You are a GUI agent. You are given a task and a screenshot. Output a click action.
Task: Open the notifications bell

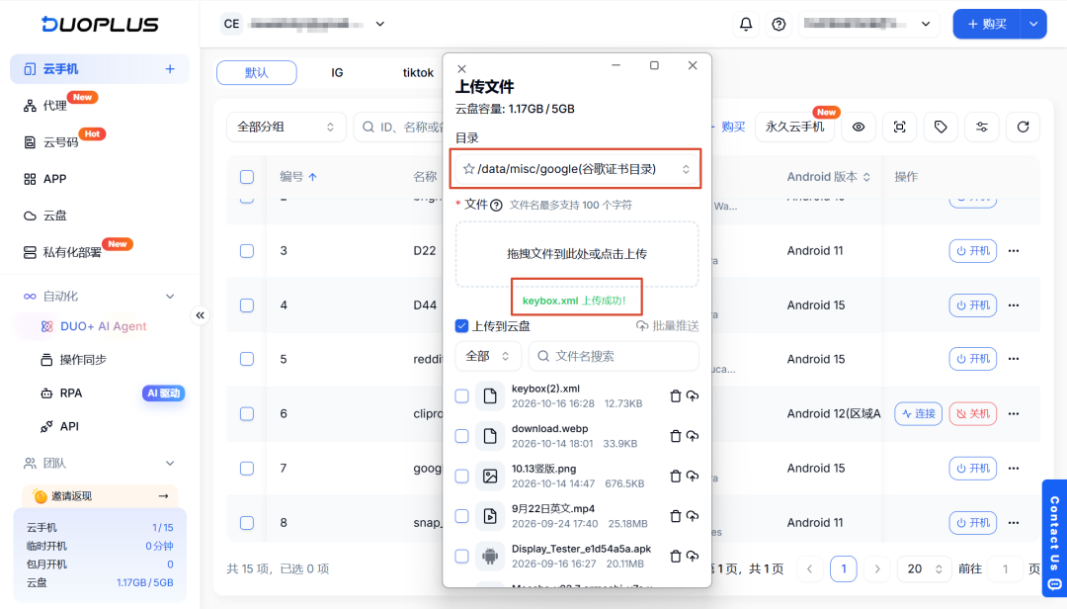(746, 24)
